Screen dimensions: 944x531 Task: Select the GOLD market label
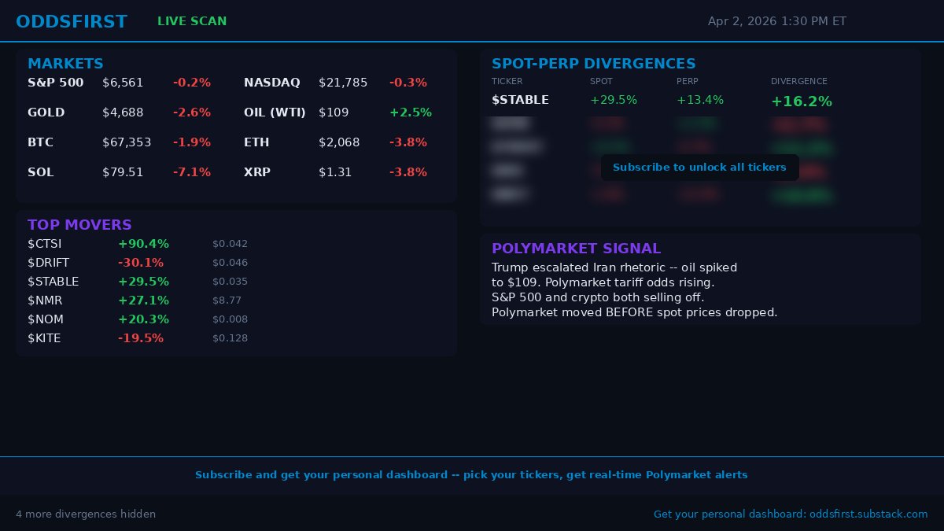tap(46, 112)
